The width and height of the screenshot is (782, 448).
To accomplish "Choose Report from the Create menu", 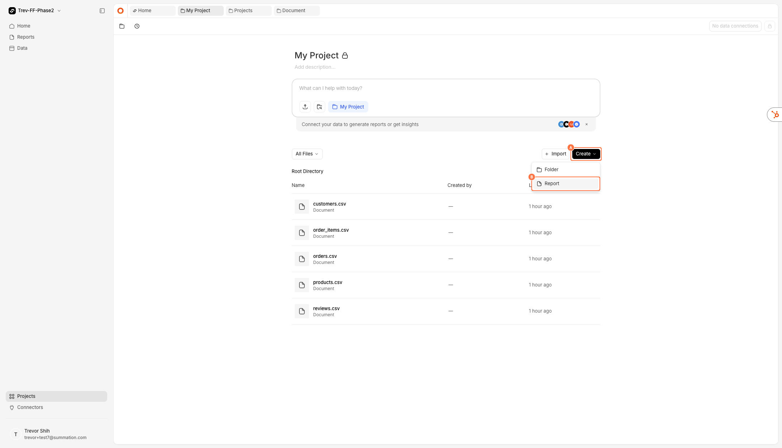I will (x=566, y=184).
